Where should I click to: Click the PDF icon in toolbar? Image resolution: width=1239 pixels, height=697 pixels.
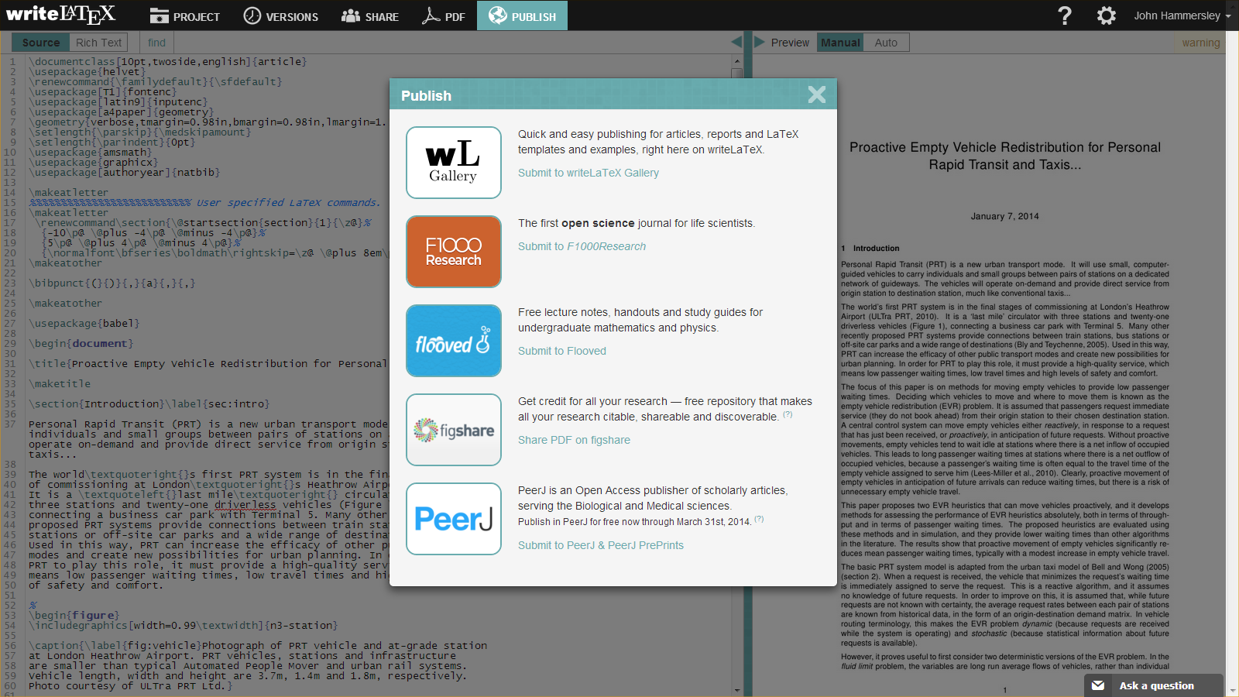point(431,15)
